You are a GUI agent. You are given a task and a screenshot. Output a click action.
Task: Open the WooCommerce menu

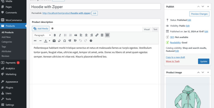pos(13,20)
